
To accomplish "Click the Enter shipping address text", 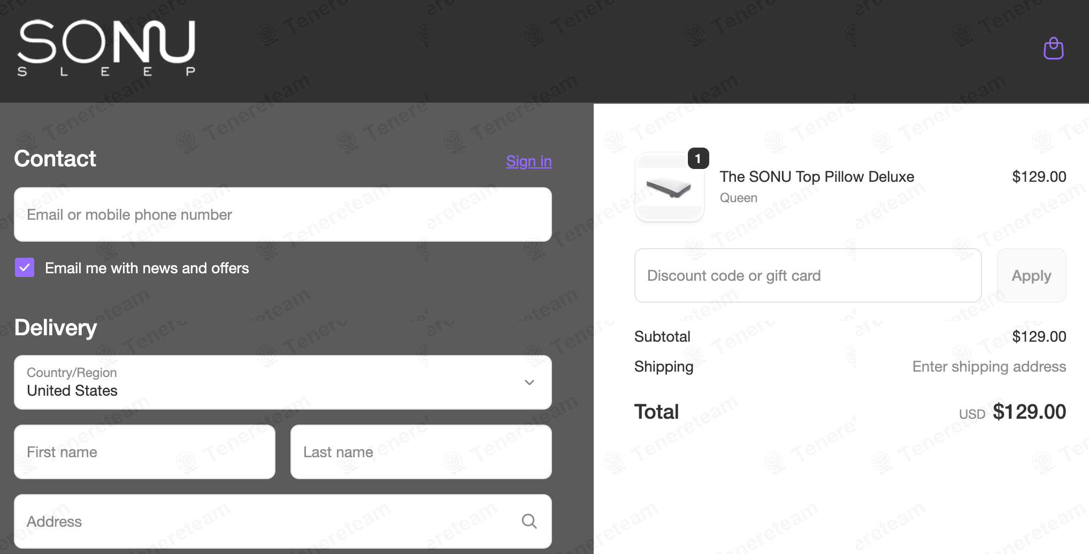I will [989, 366].
